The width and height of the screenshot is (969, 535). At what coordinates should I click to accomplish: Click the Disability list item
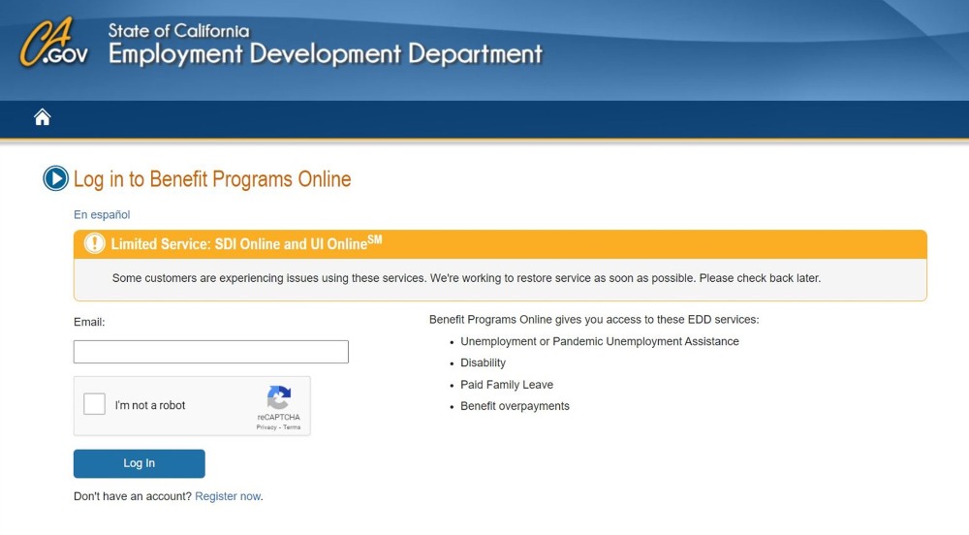[483, 362]
